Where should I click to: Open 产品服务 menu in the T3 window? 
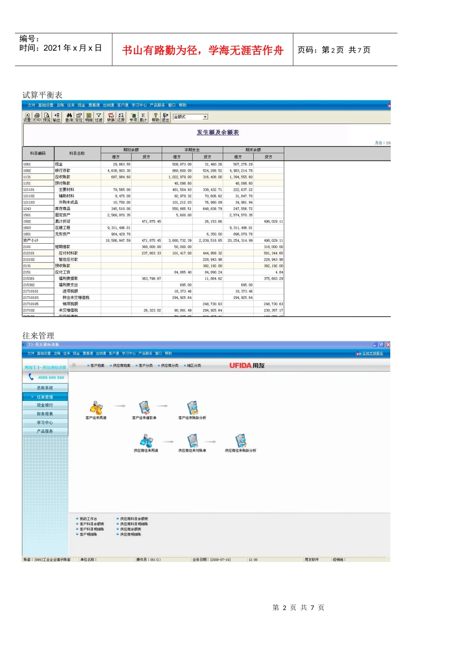pos(145,354)
